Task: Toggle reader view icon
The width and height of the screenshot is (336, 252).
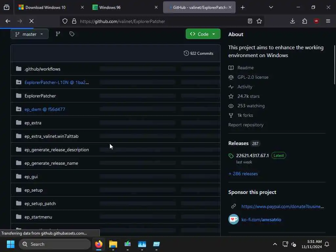Action: (250, 21)
